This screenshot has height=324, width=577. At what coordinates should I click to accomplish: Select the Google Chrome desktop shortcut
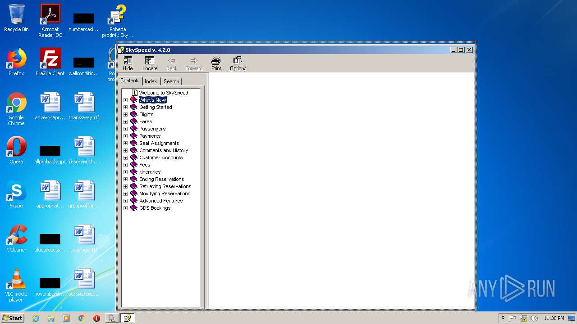coord(16,109)
